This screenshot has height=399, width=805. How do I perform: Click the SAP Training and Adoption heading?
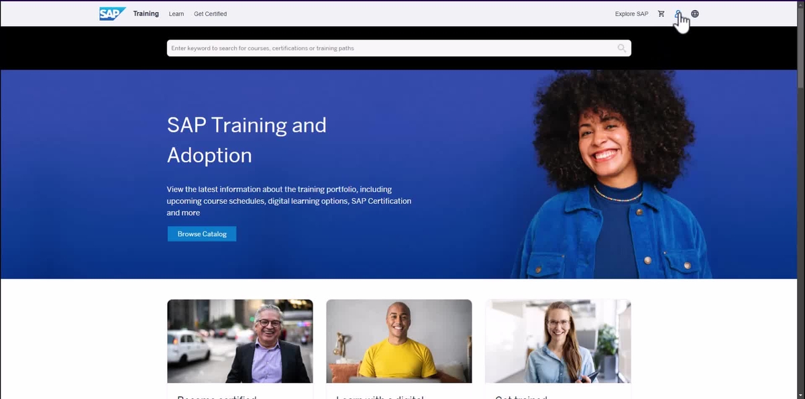tap(247, 140)
